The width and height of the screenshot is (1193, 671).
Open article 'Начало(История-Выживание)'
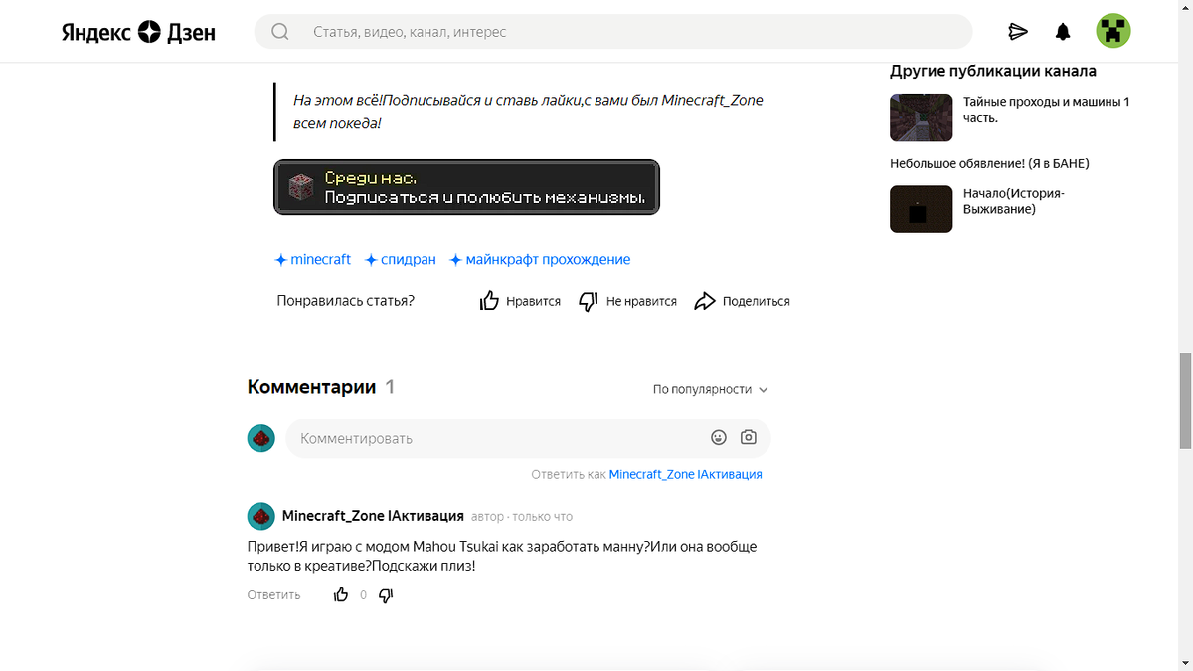click(1014, 201)
